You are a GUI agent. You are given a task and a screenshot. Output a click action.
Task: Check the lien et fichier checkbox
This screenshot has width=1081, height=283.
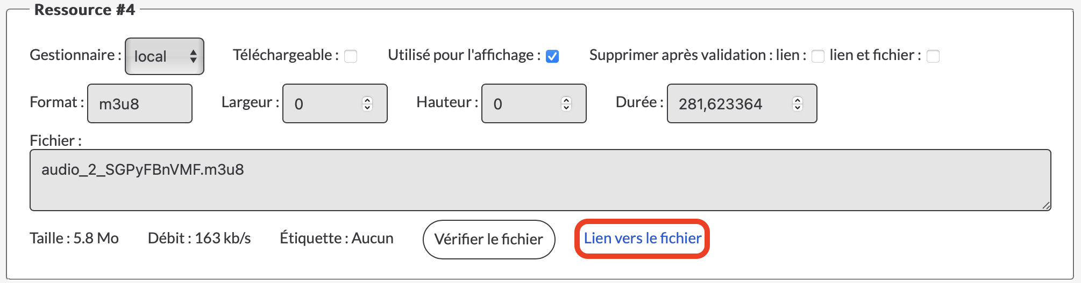click(933, 56)
